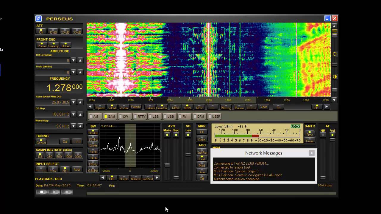Click the Palette button

(136, 107)
